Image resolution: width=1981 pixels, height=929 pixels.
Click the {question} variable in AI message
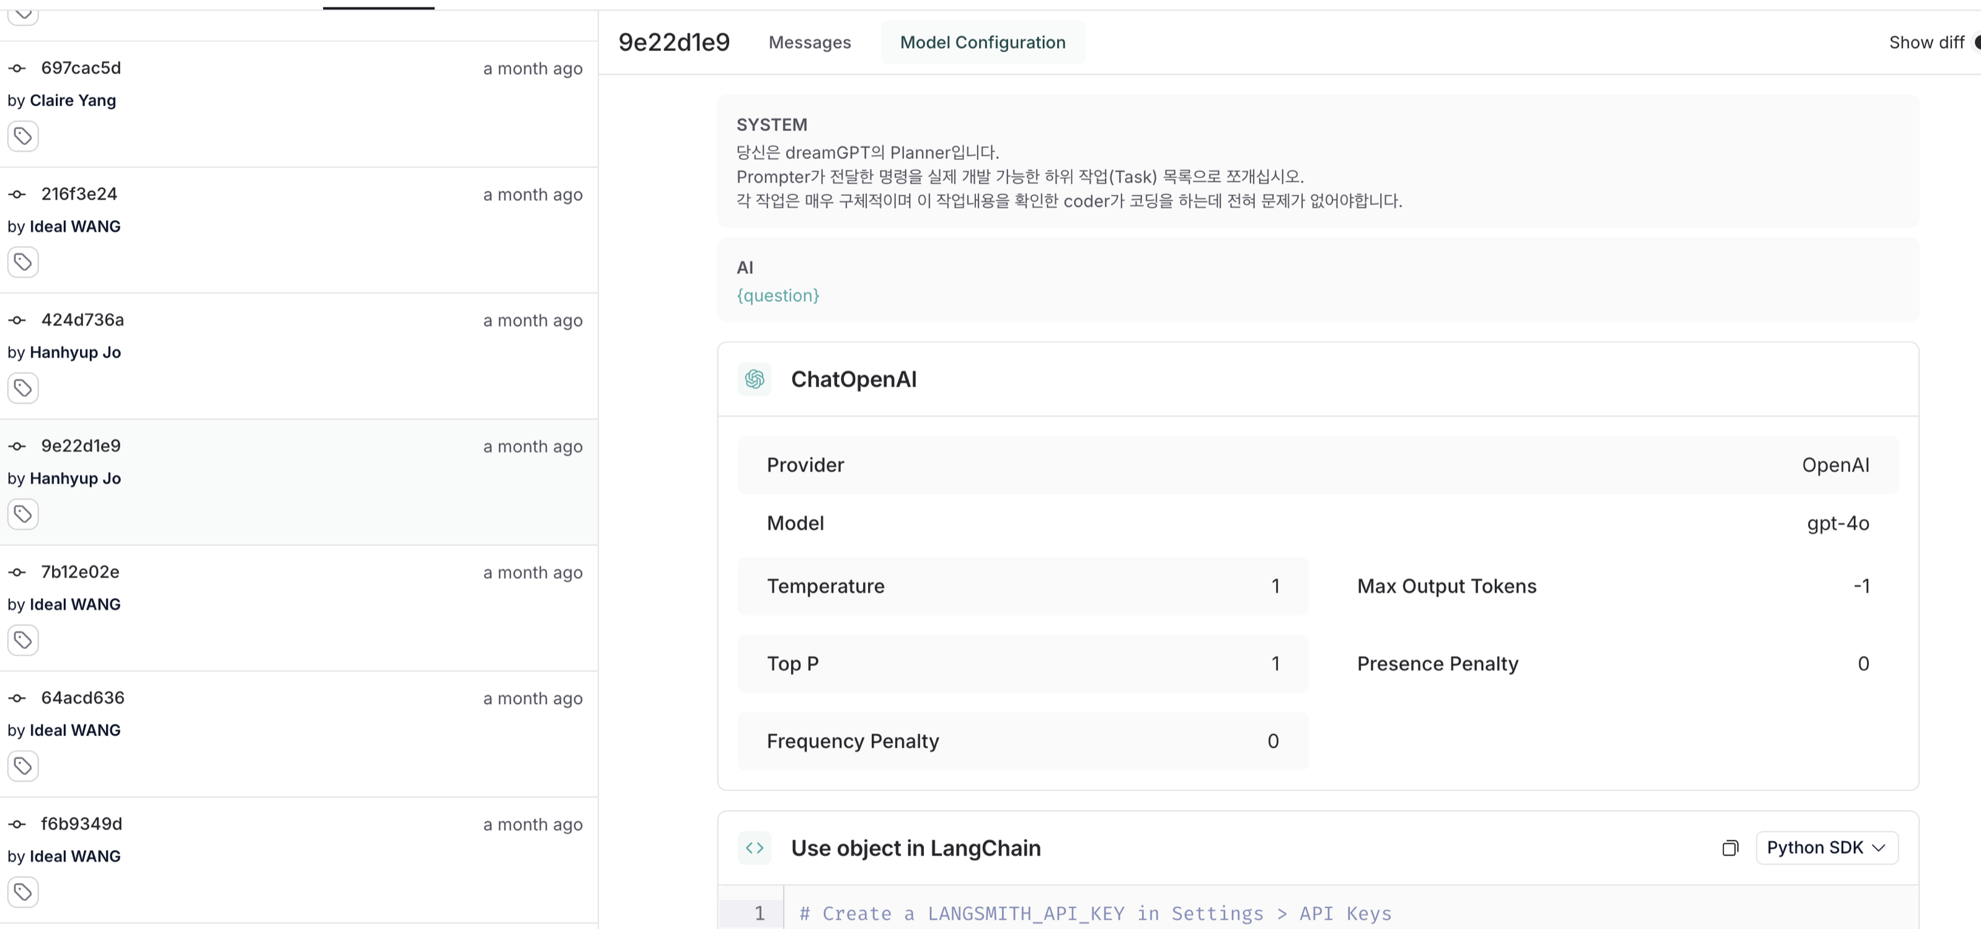tap(778, 296)
